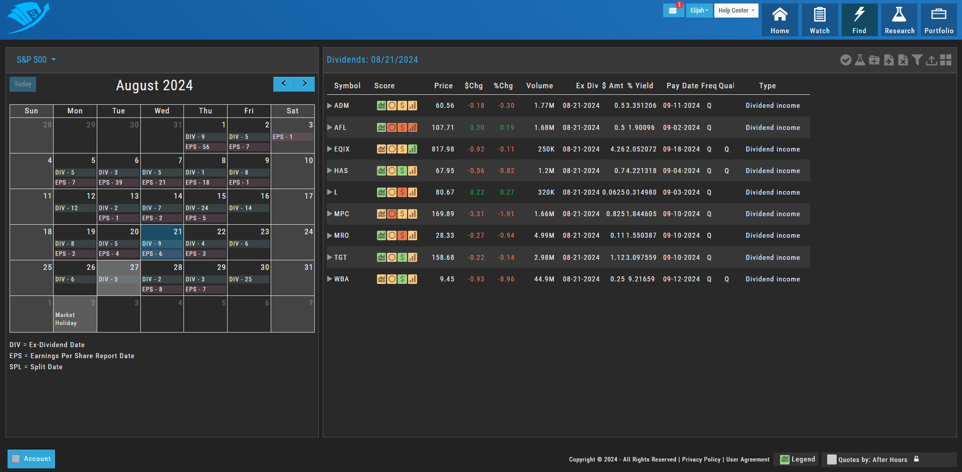Click MPC orange circle score icon
This screenshot has width=962, height=472.
coord(392,214)
